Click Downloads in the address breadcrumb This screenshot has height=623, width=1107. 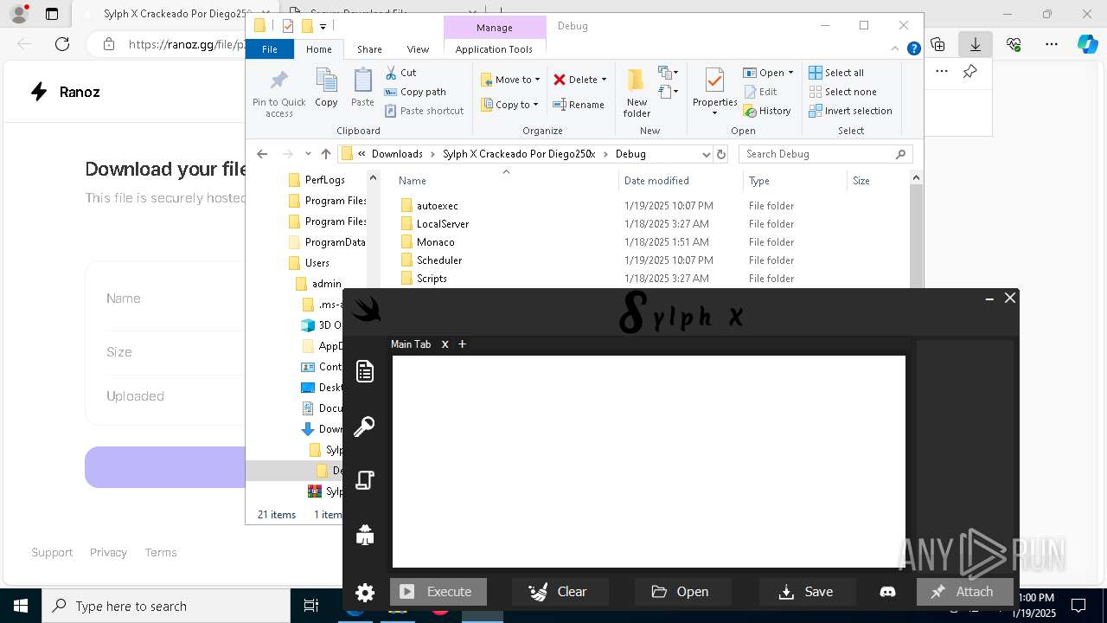(x=397, y=154)
